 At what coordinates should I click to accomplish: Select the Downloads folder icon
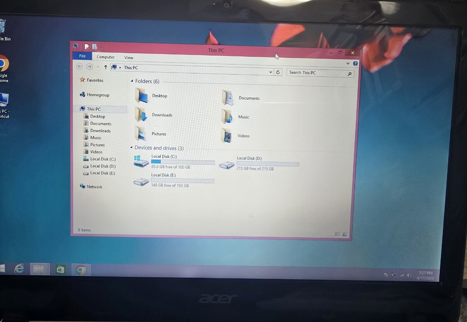pos(141,115)
